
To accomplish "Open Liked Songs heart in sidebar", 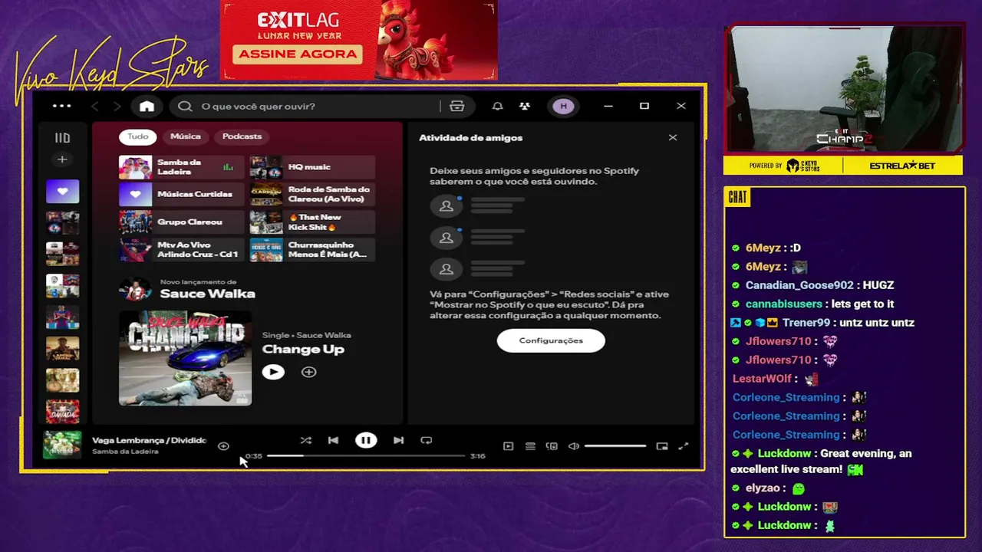I will click(62, 191).
